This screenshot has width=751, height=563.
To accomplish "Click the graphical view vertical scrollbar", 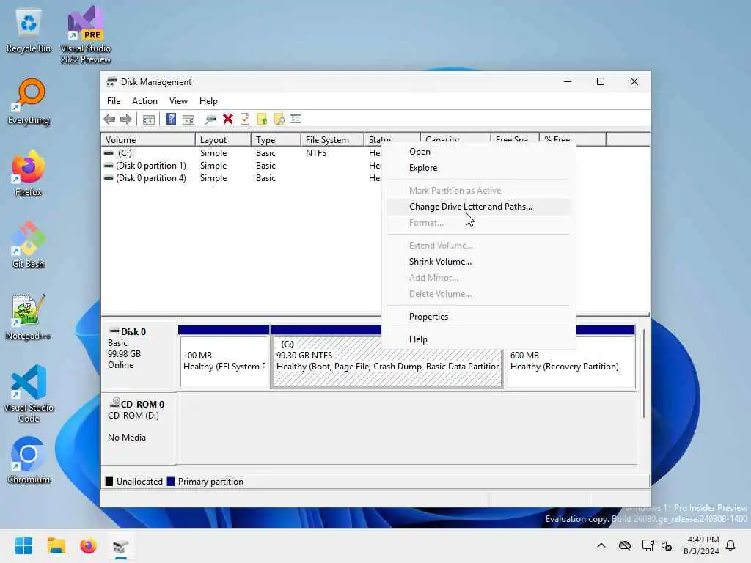I will click(644, 373).
